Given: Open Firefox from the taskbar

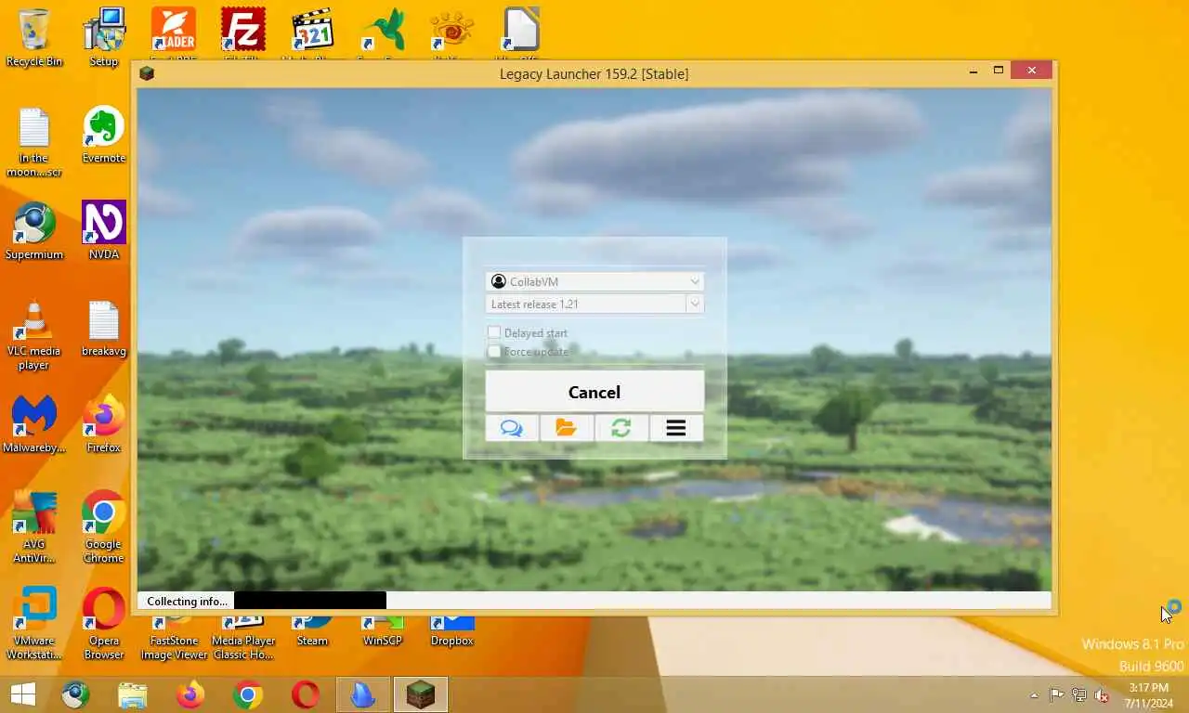Looking at the screenshot, I should [190, 694].
